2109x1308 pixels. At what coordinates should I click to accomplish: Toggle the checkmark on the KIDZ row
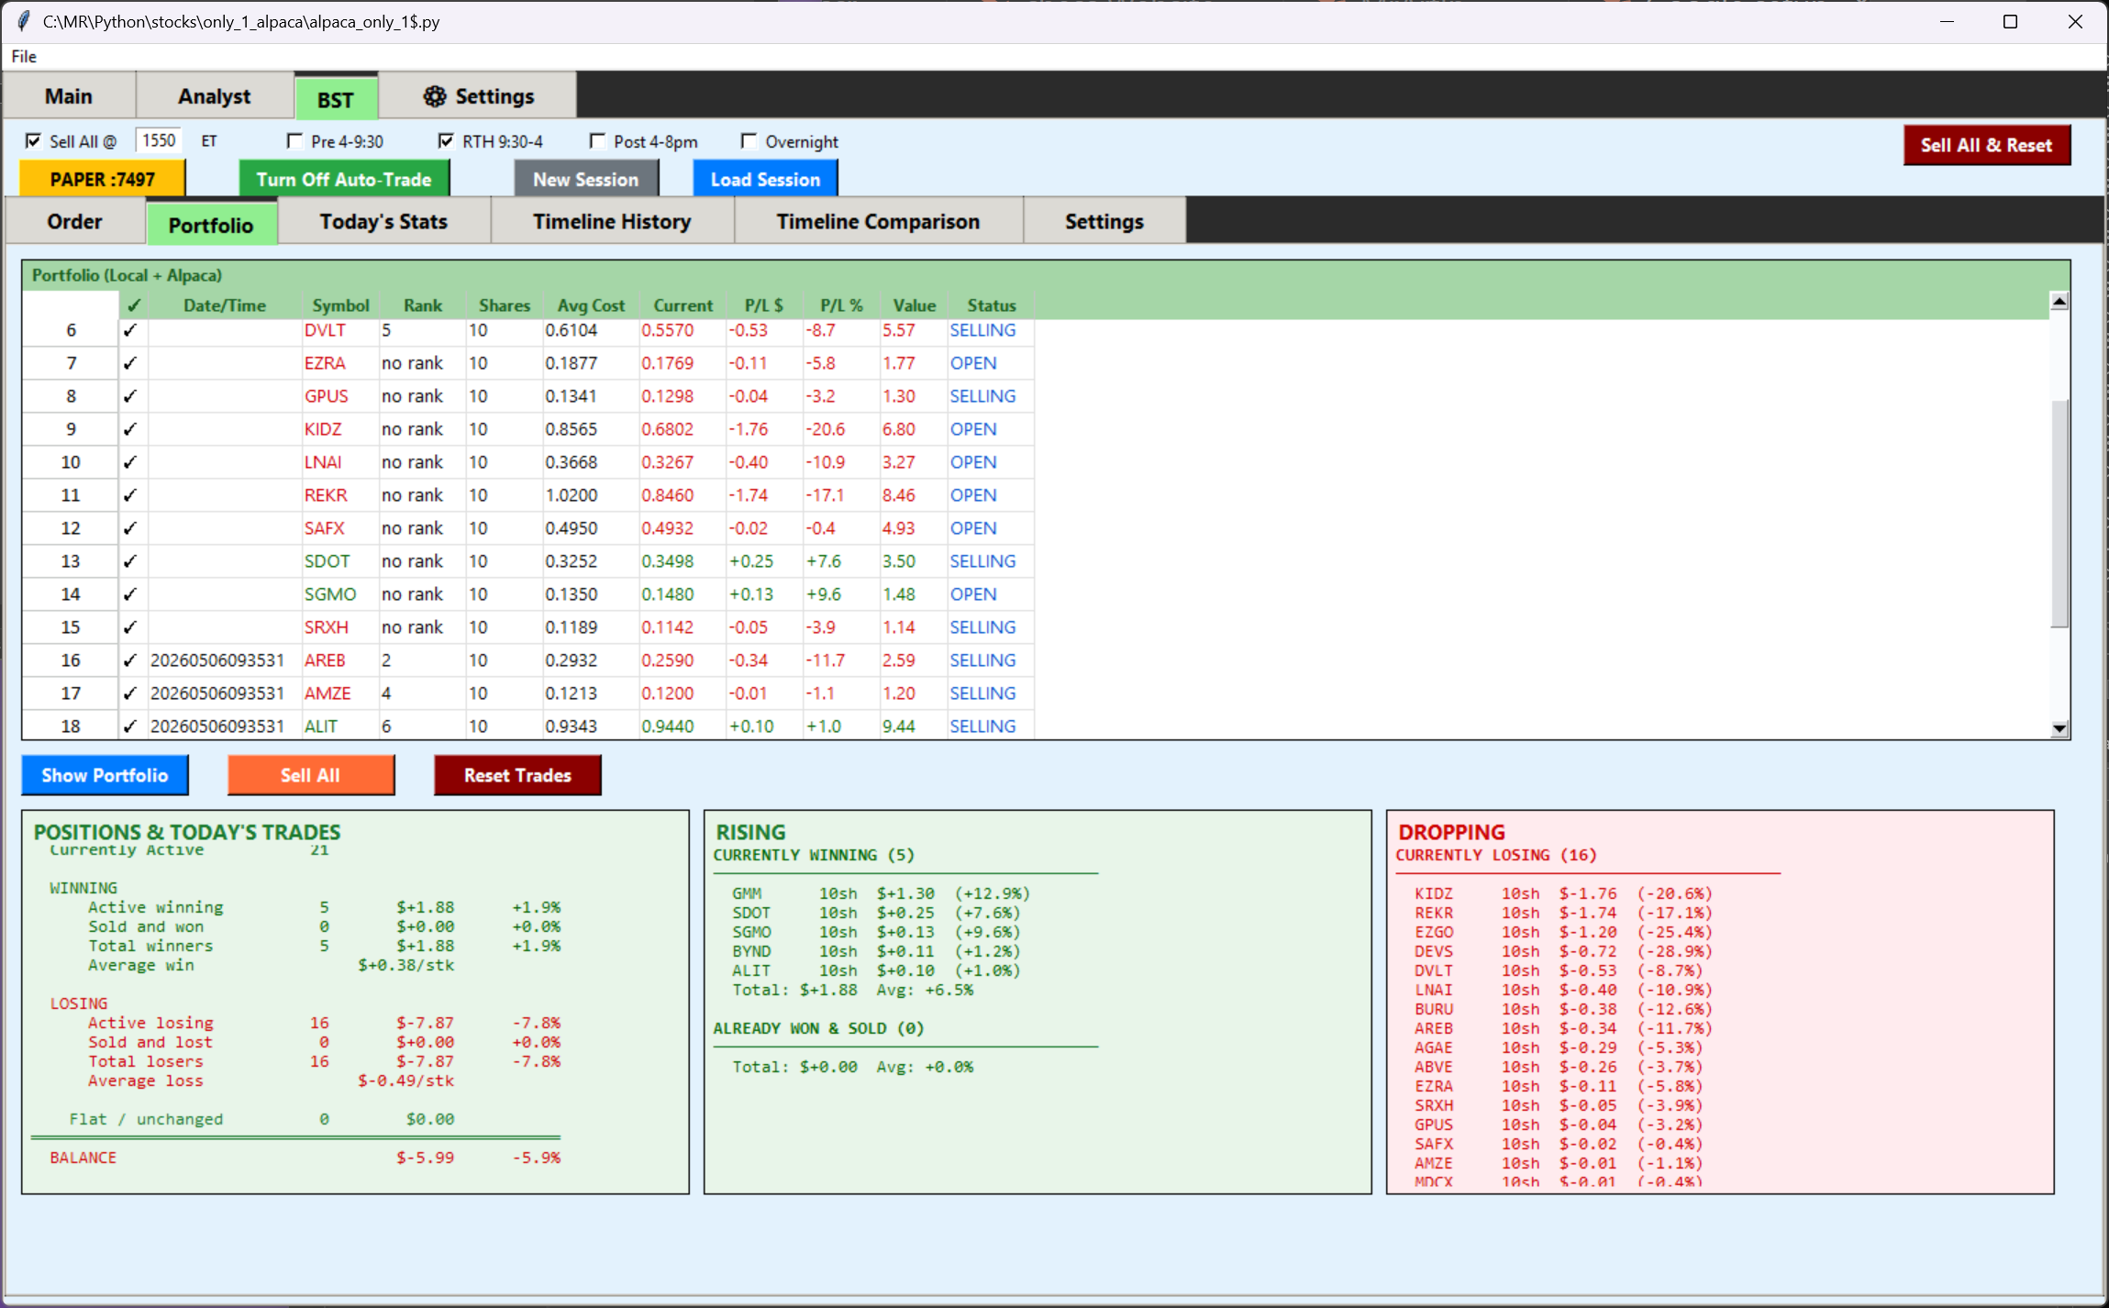(x=130, y=429)
